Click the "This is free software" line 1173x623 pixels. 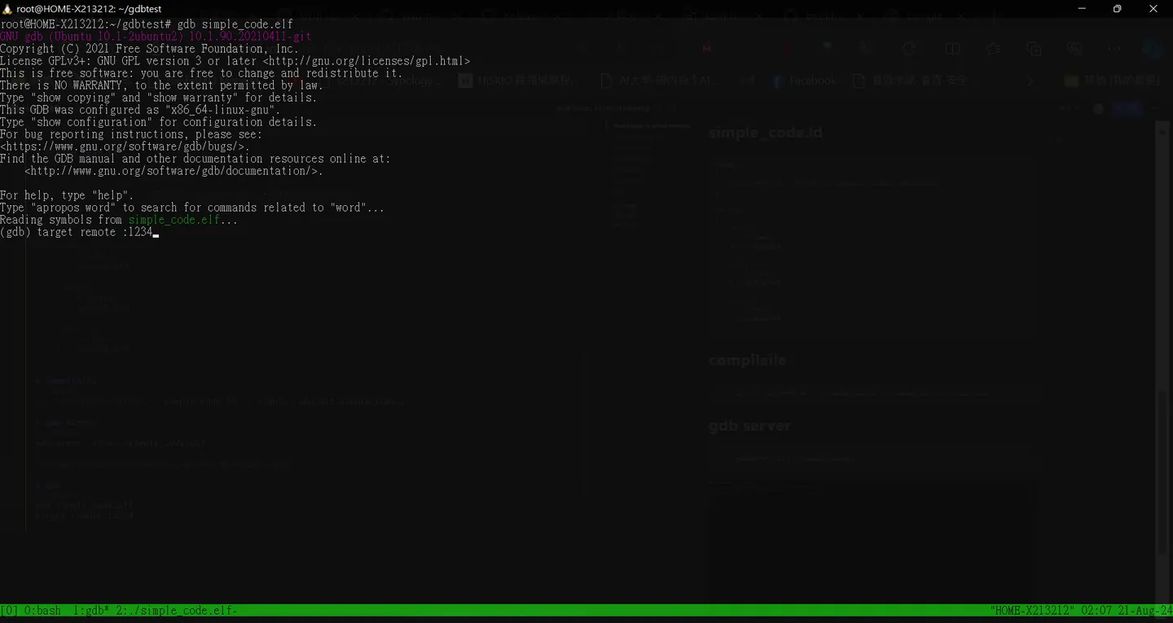201,73
